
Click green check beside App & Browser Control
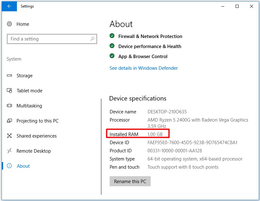(x=112, y=56)
